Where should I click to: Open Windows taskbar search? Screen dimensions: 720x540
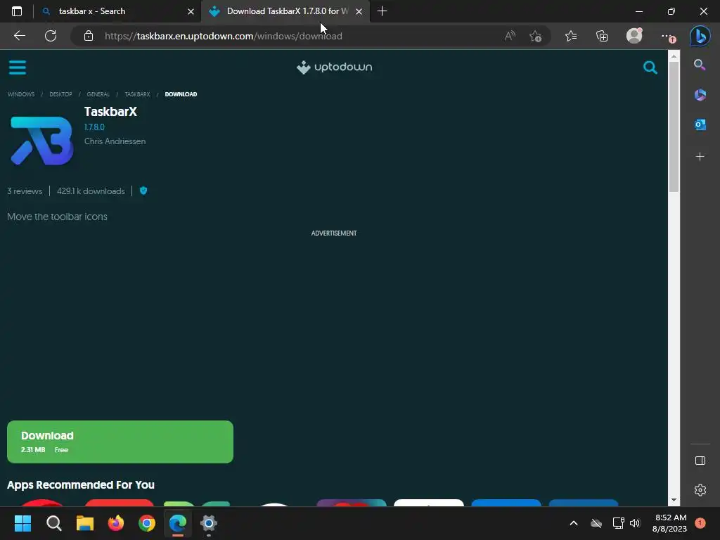53,523
